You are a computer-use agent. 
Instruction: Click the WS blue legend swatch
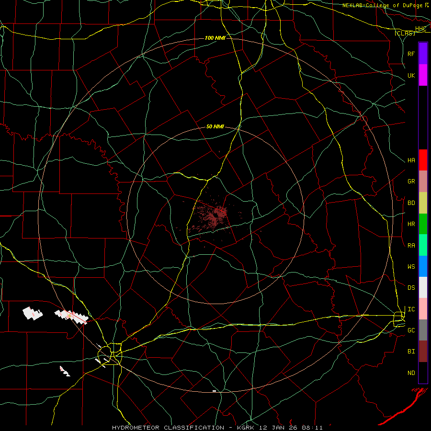pos(423,266)
